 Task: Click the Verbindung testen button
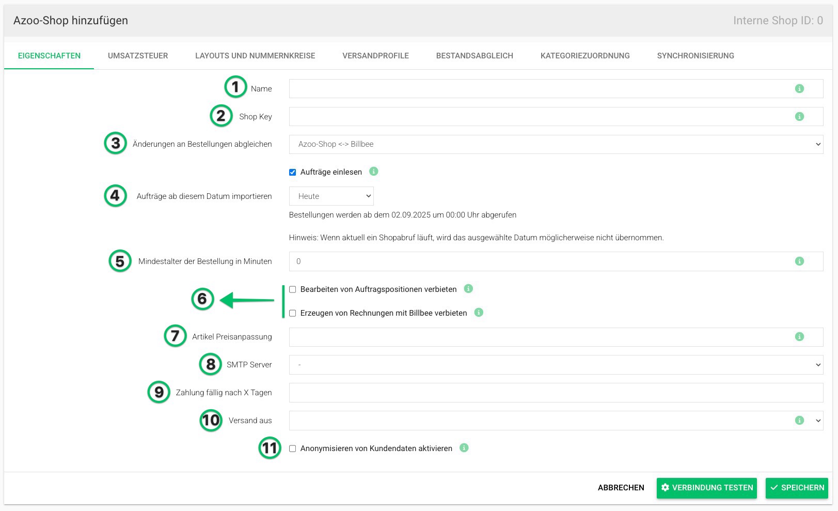coord(707,488)
